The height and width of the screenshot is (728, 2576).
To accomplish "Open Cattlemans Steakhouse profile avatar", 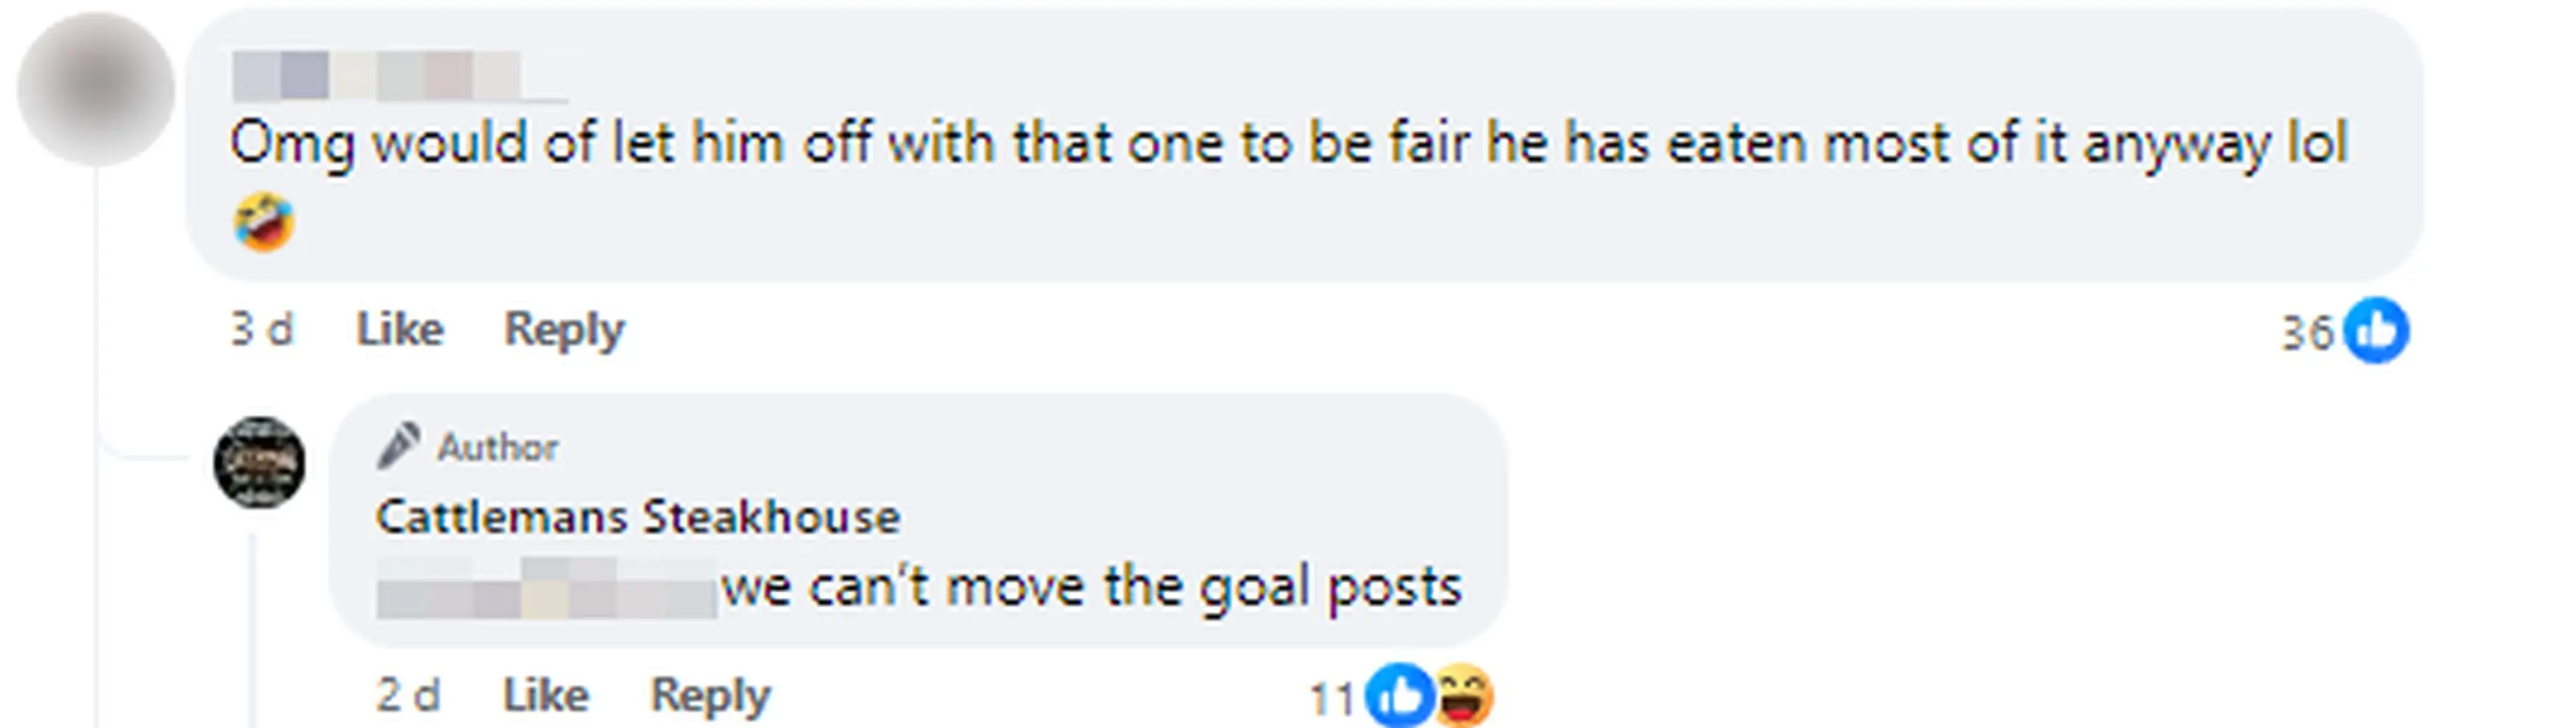I will point(260,462).
